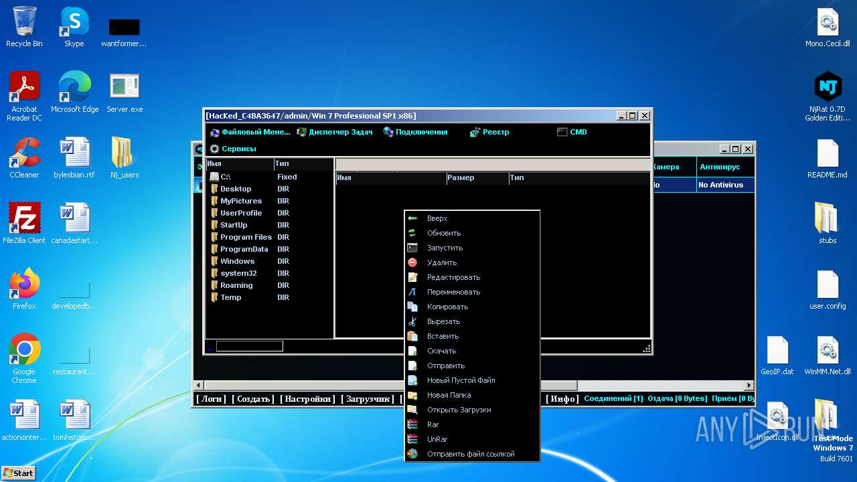Image resolution: width=857 pixels, height=482 pixels.
Task: Click the [ Настройки ] button
Action: click(307, 398)
